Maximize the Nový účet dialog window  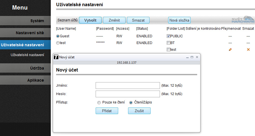pos(192,57)
